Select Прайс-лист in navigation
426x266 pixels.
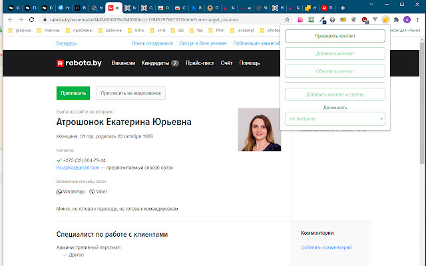[x=199, y=63]
